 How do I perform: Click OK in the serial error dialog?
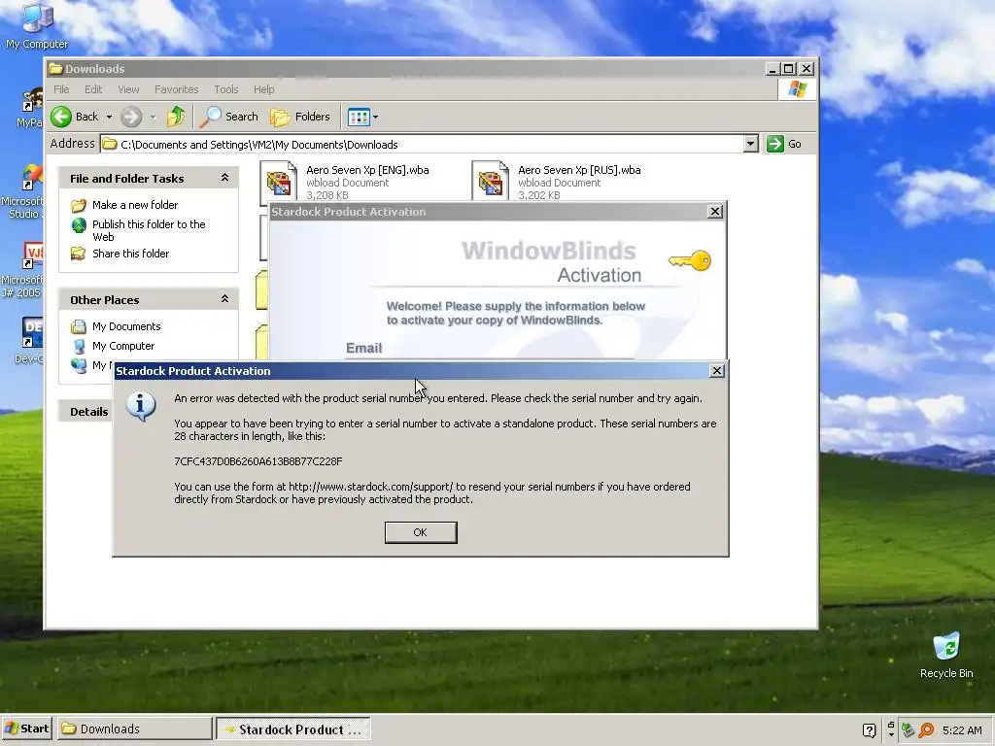(x=420, y=532)
